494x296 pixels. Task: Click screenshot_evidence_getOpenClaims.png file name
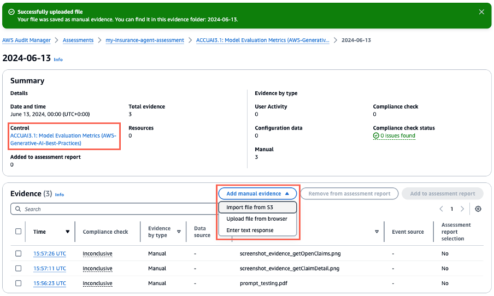point(290,253)
